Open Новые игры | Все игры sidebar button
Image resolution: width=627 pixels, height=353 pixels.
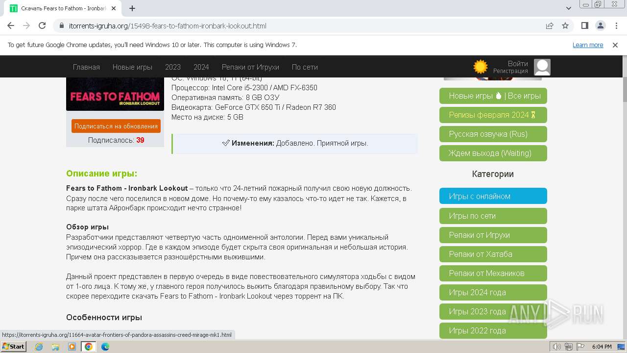(493, 96)
